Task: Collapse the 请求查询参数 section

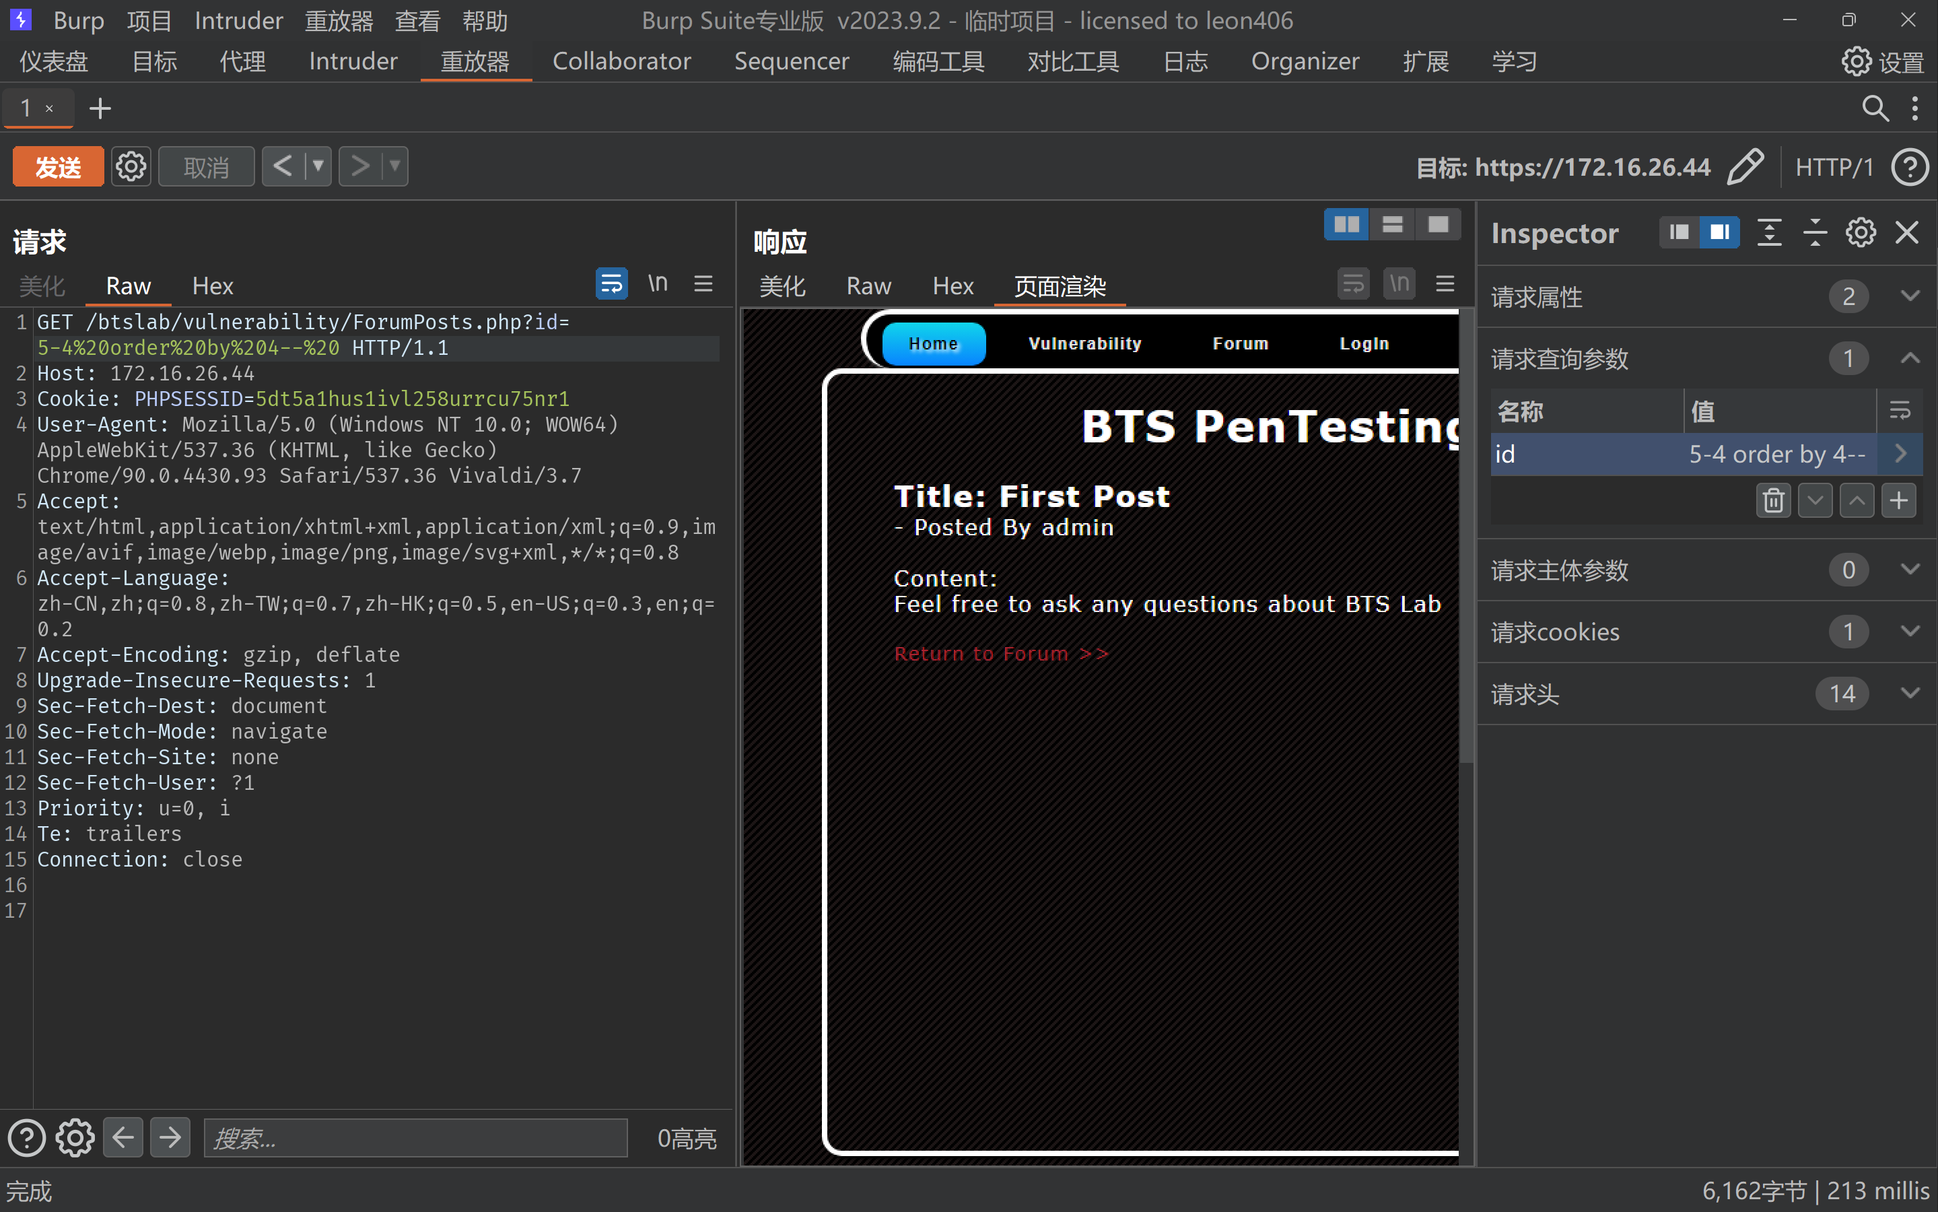Action: [x=1910, y=358]
